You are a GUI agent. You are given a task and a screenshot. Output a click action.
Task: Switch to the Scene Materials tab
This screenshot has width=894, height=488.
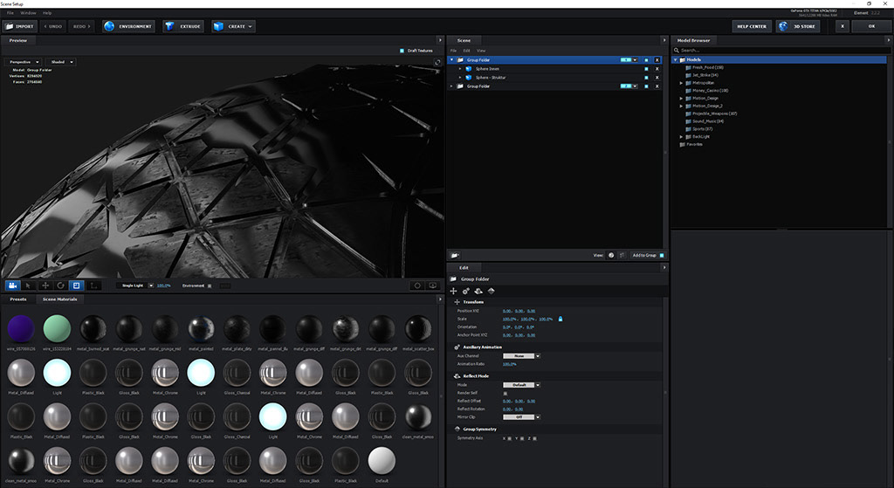[x=60, y=299]
